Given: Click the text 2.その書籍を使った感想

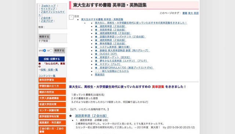Looking at the screenshot, I should click(84, 98).
